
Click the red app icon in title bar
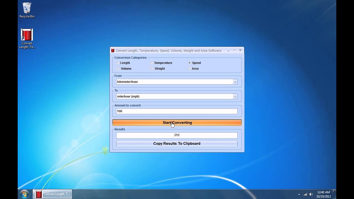tap(113, 51)
